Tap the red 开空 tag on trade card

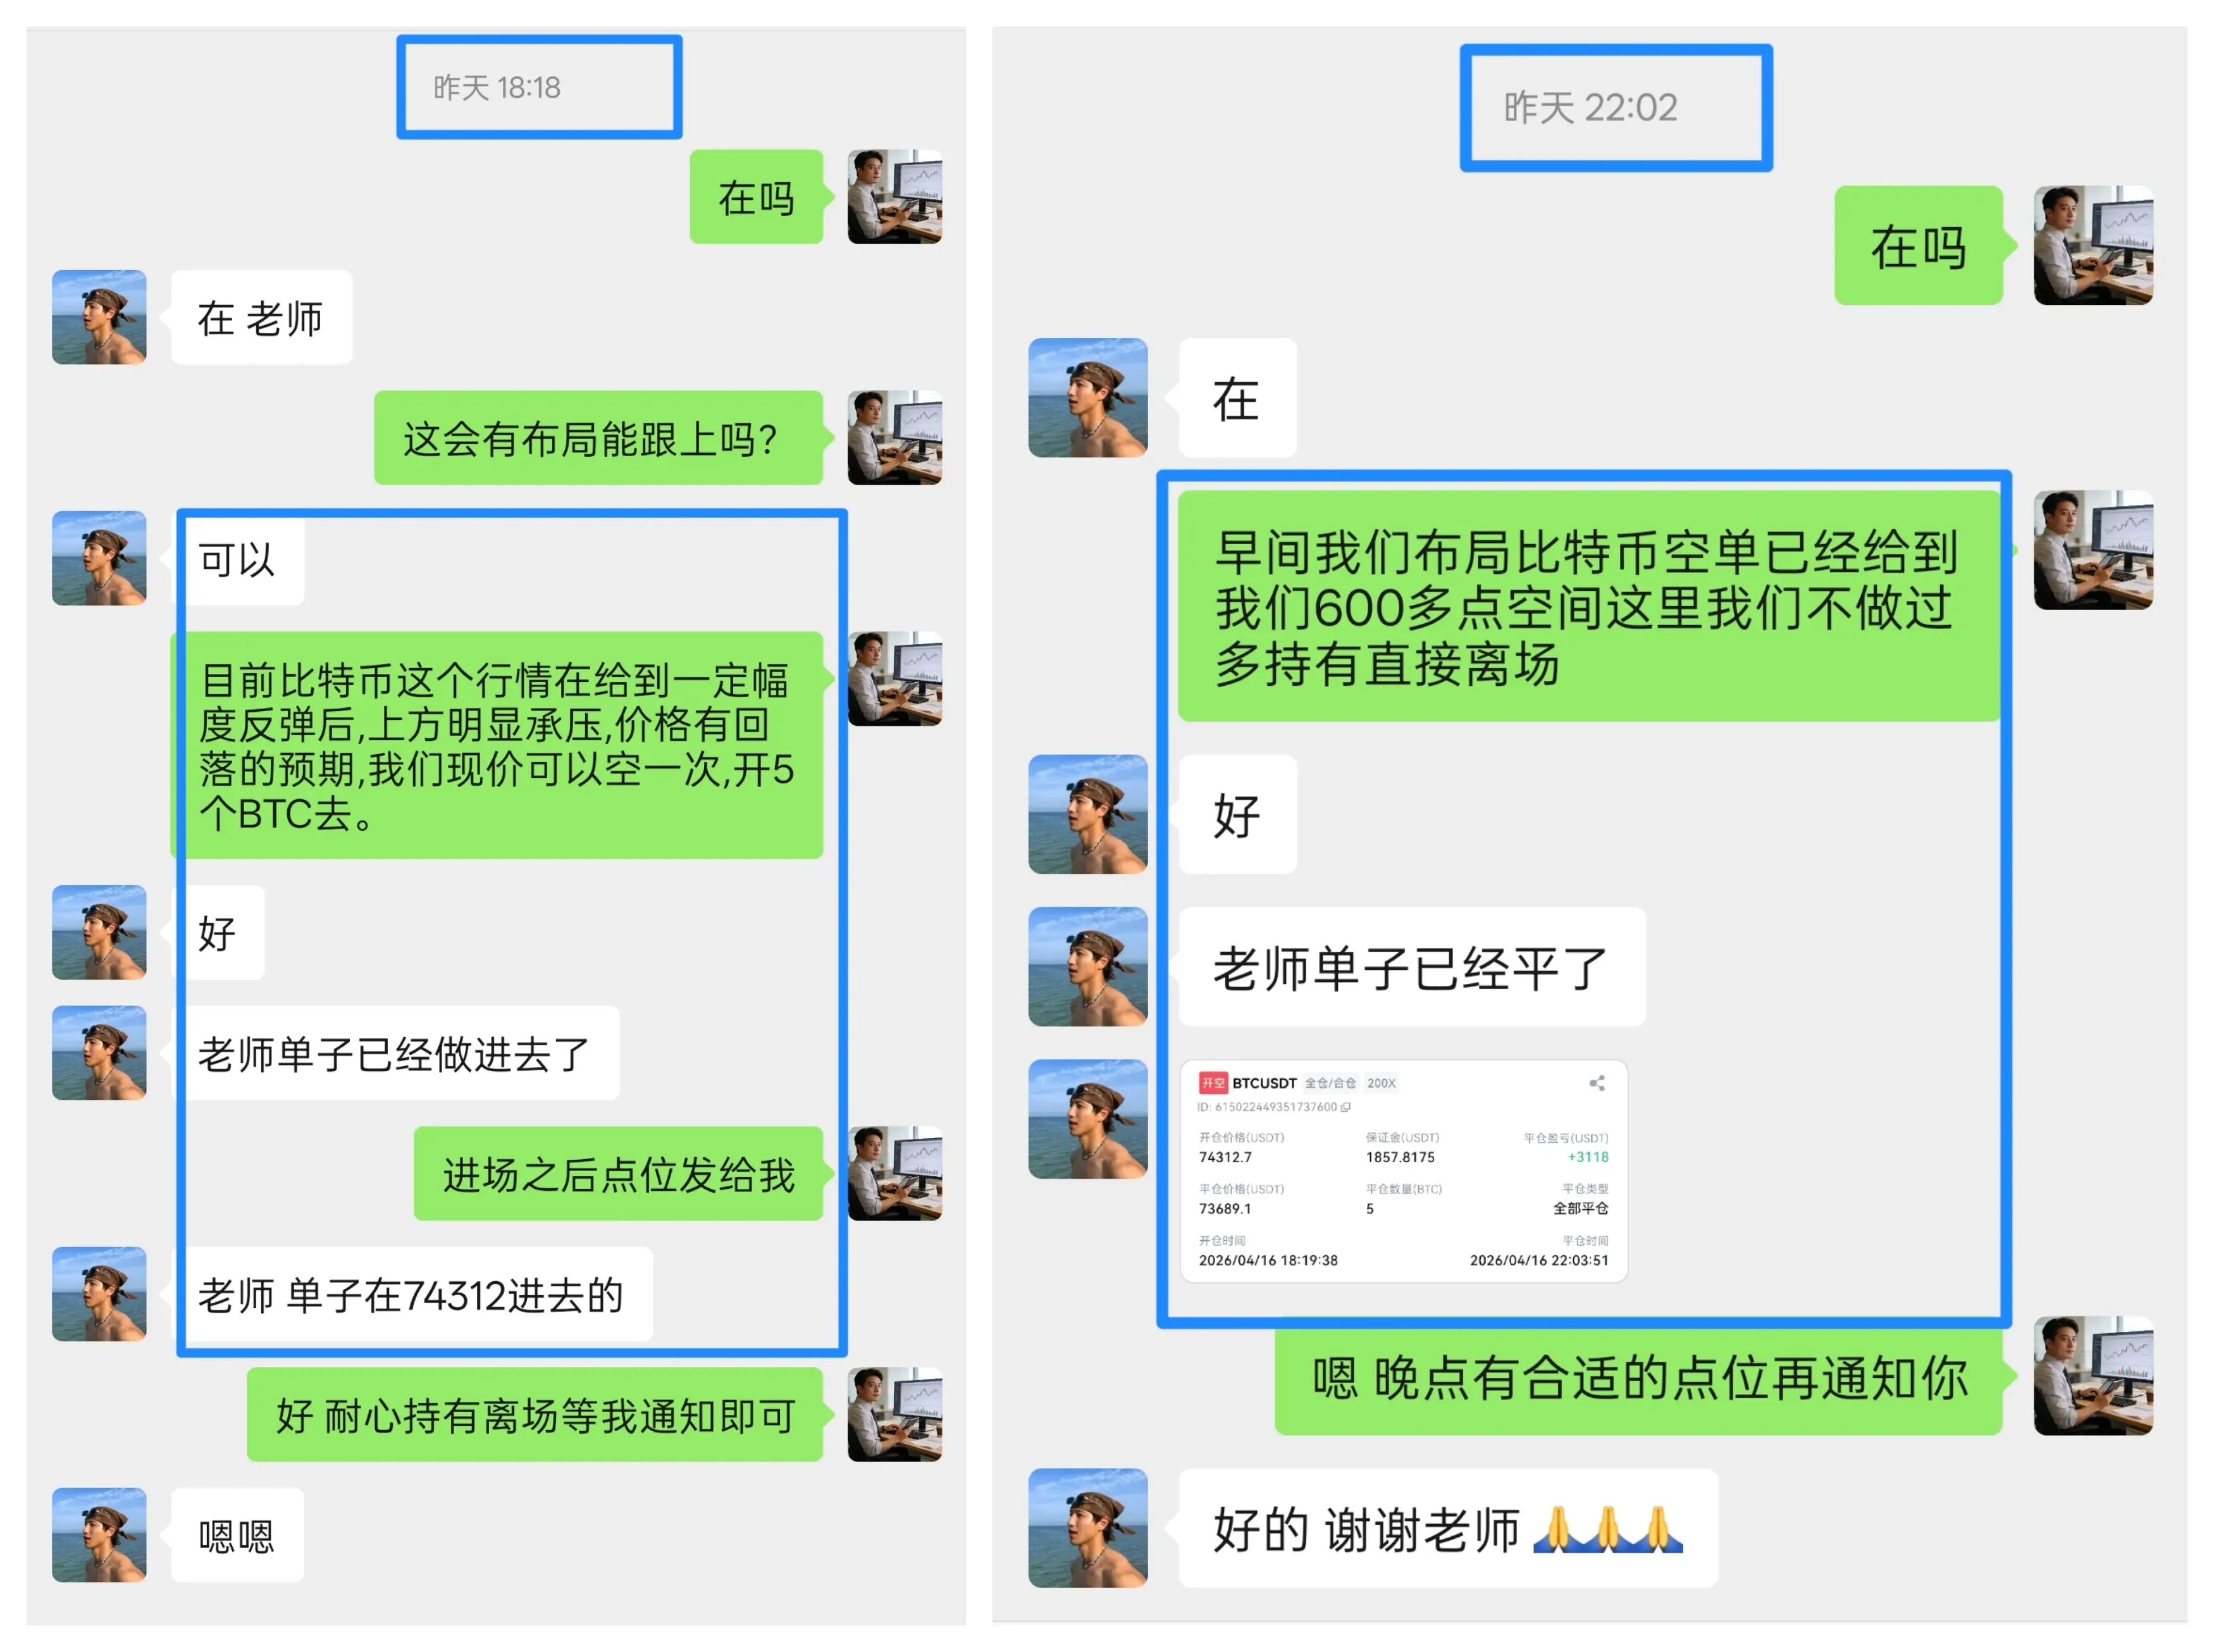pyautogui.click(x=1213, y=1083)
